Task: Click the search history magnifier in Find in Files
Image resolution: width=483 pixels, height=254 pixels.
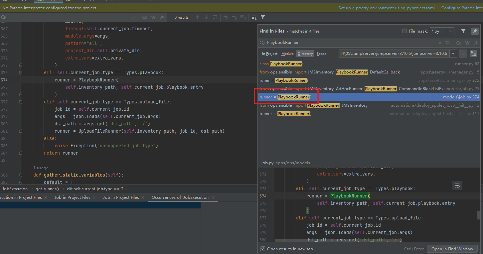Action: coord(262,43)
